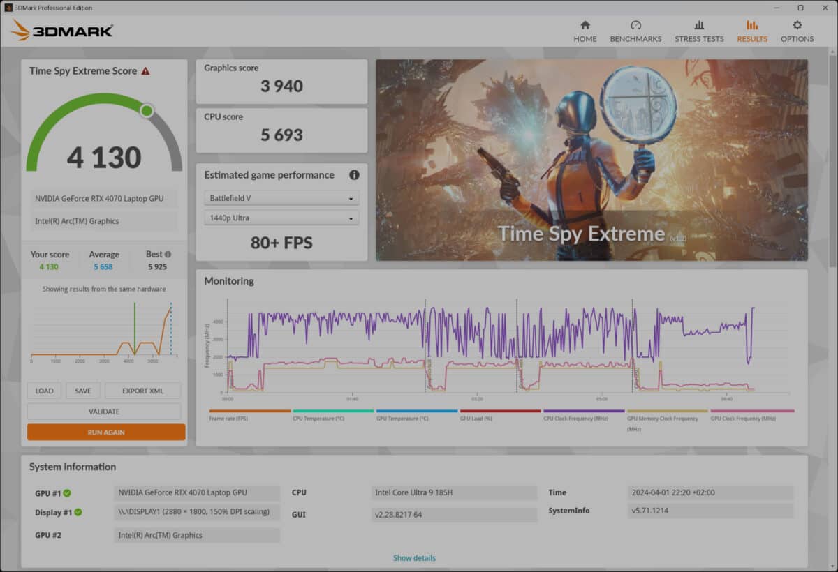Toggle the CPU Temperature legend series

coord(333,415)
